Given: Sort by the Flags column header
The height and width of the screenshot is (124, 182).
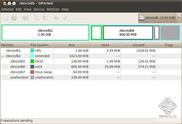Looking at the screenshot, I should (169, 45).
